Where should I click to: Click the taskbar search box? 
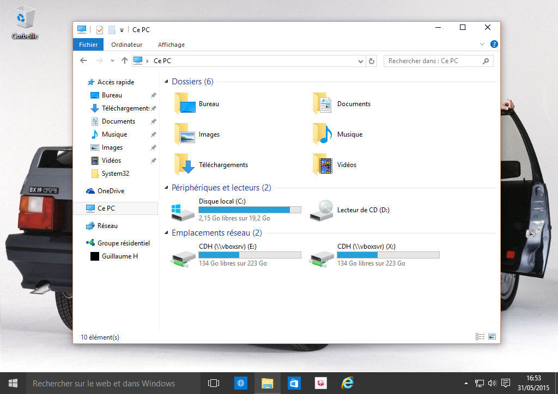113,383
